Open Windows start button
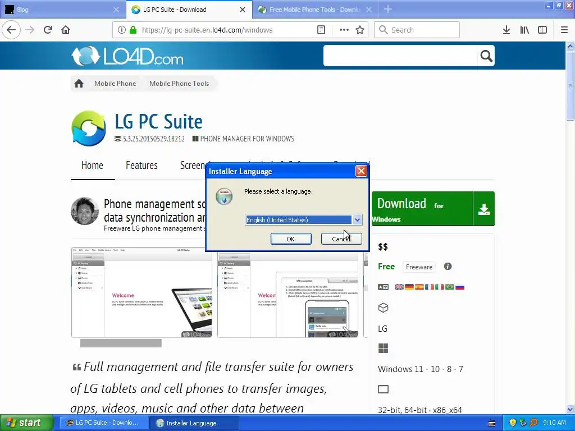 (27, 423)
